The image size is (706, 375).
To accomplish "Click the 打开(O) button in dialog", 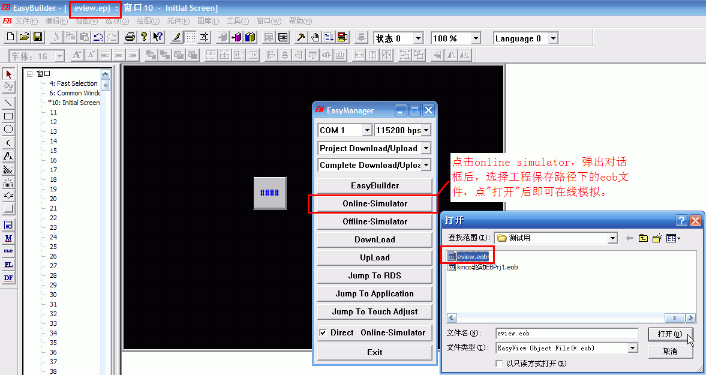I will 669,334.
